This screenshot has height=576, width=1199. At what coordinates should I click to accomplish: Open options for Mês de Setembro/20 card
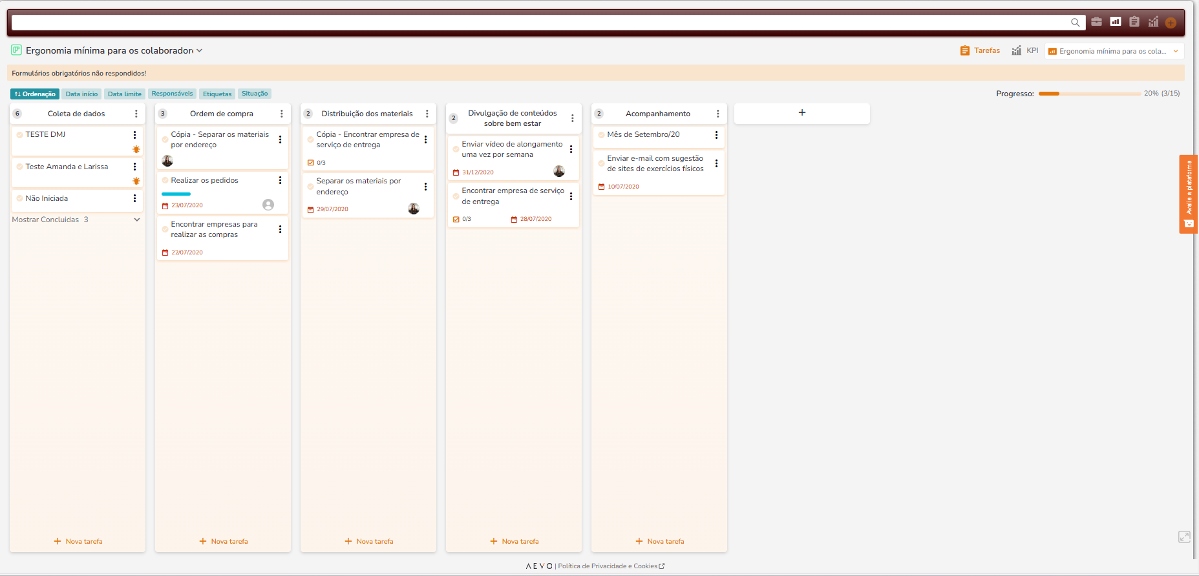(x=716, y=135)
